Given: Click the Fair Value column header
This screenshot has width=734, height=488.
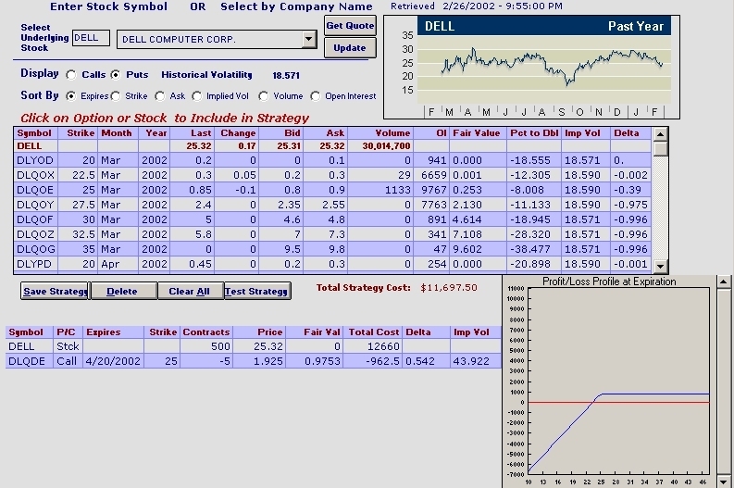Looking at the screenshot, I should pyautogui.click(x=478, y=133).
